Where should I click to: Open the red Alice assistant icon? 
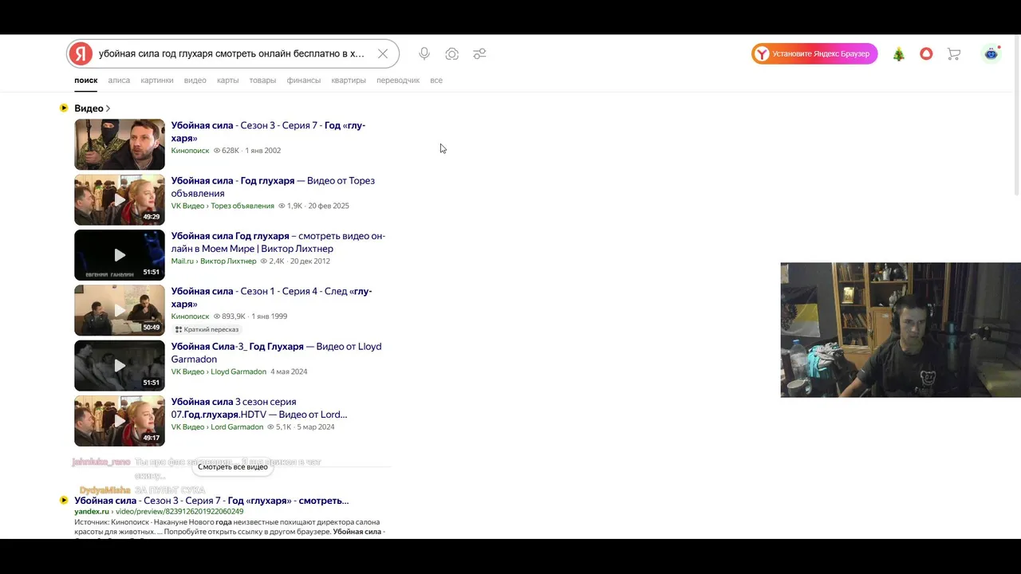pyautogui.click(x=926, y=54)
